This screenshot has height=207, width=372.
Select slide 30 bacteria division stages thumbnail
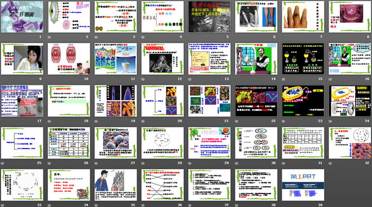[x=256, y=143]
